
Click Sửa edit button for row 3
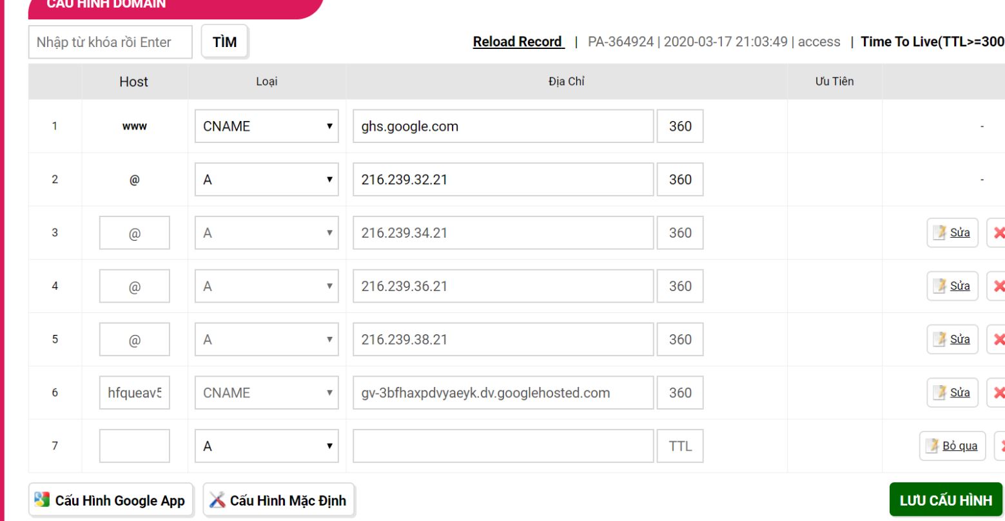[x=952, y=233]
